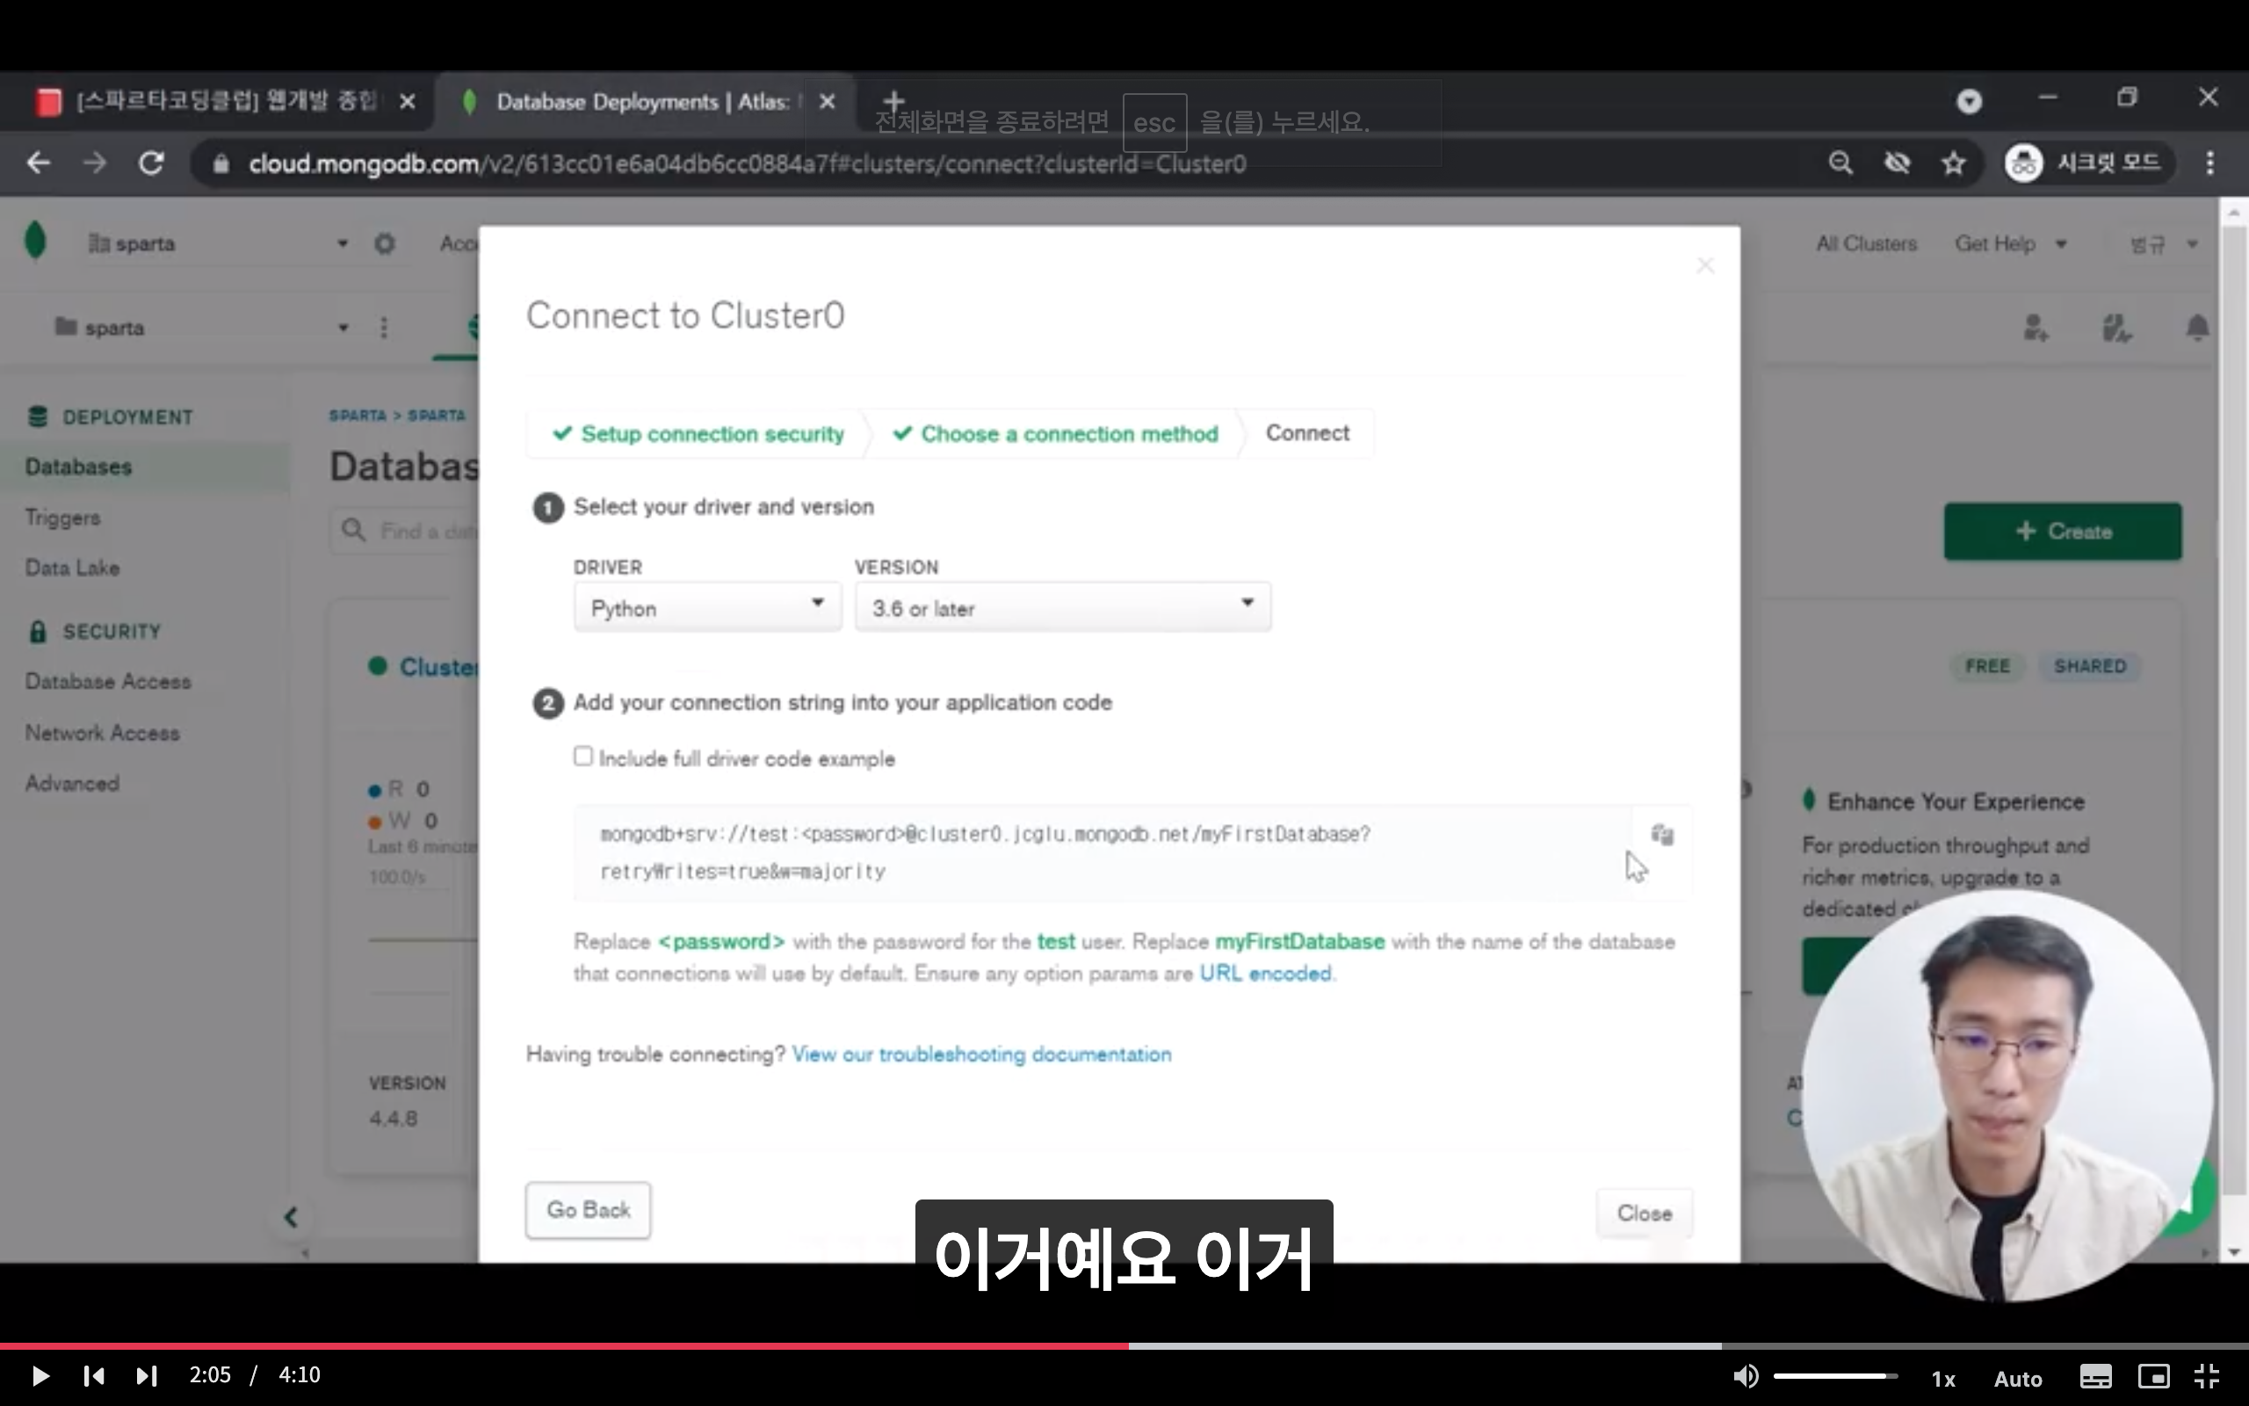Click the Go Back button

589,1210
